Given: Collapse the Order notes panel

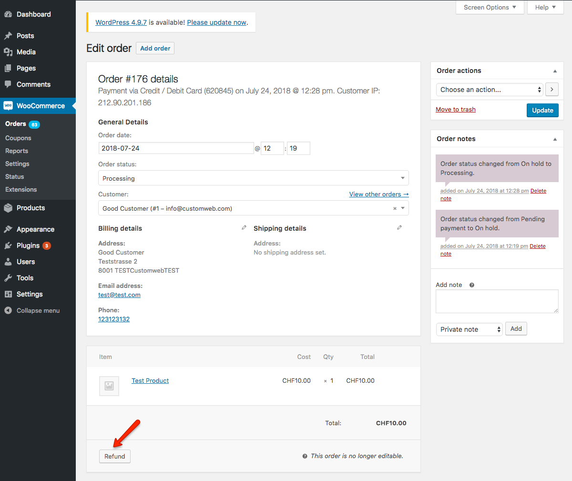Looking at the screenshot, I should tap(554, 139).
